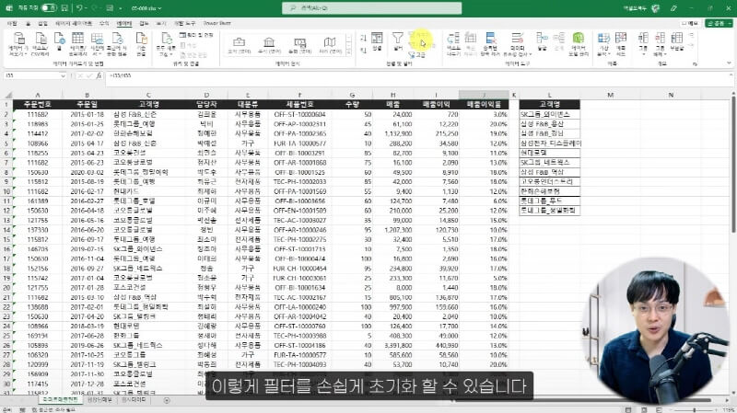Expand the data types gallery
This screenshot has height=413, width=737.
(349, 52)
